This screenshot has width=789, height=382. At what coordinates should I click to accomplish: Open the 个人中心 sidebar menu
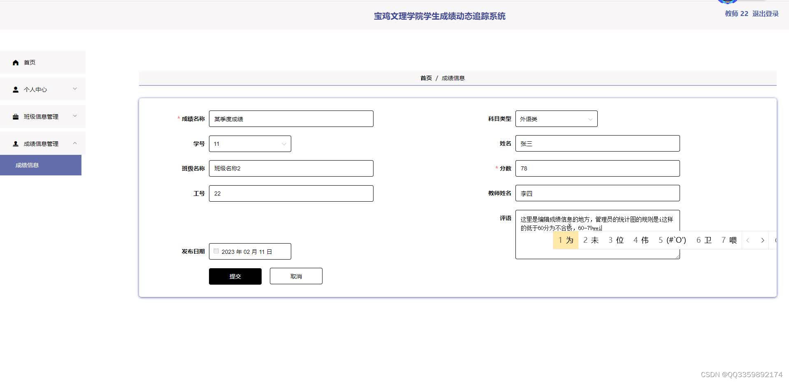pyautogui.click(x=43, y=89)
